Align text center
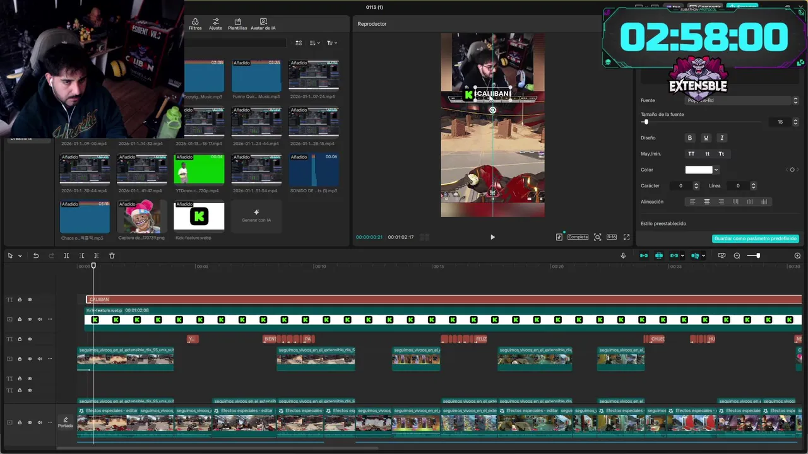 pos(707,202)
